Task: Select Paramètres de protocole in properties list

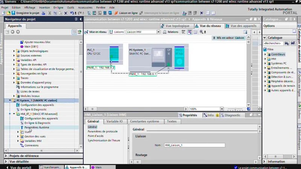Action: click(102, 131)
